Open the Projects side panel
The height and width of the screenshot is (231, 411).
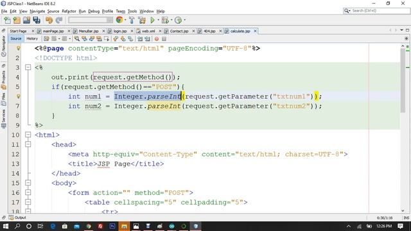3,80
